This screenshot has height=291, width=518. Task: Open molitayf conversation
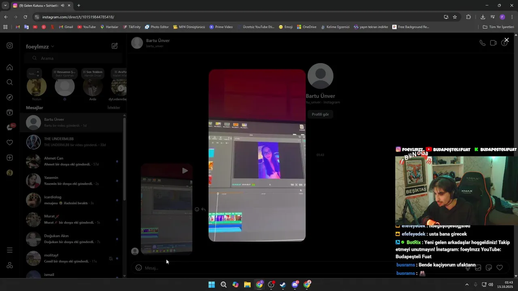pos(71,258)
